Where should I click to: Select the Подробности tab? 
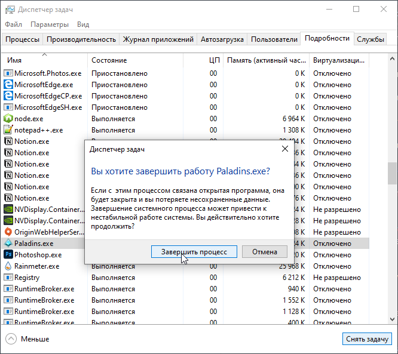pyautogui.click(x=327, y=38)
